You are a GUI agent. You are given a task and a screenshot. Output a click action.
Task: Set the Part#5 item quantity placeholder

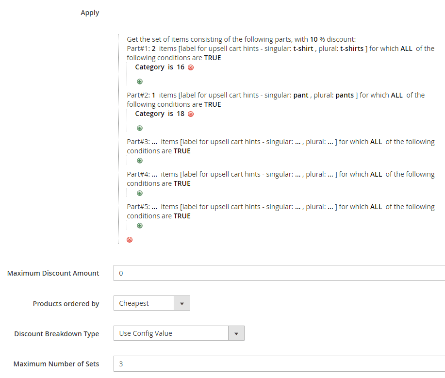[x=154, y=207]
